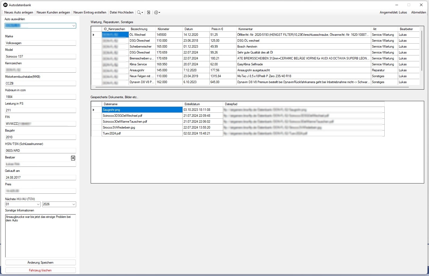Click the Hubraum field showing 1984
This screenshot has height=276, width=429.
click(40, 97)
